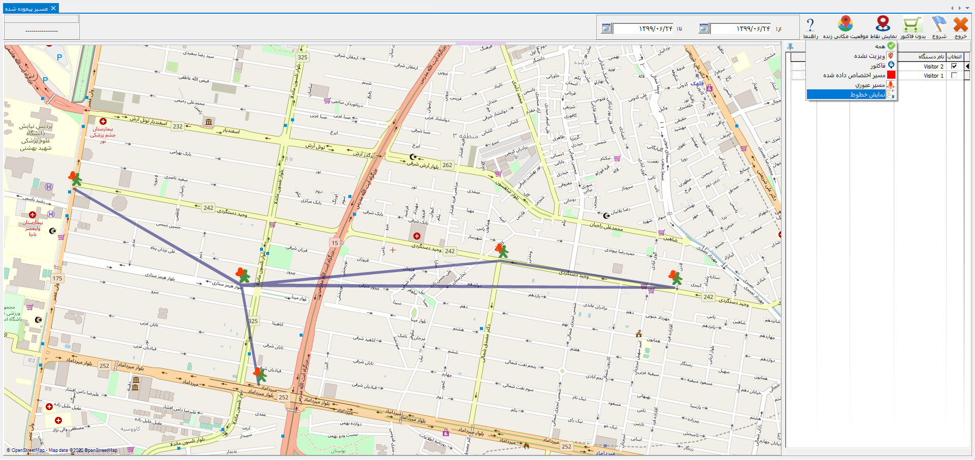The image size is (975, 460).
Task: Click the shopping cart 'بدون فاکتور' icon
Action: pos(913,25)
